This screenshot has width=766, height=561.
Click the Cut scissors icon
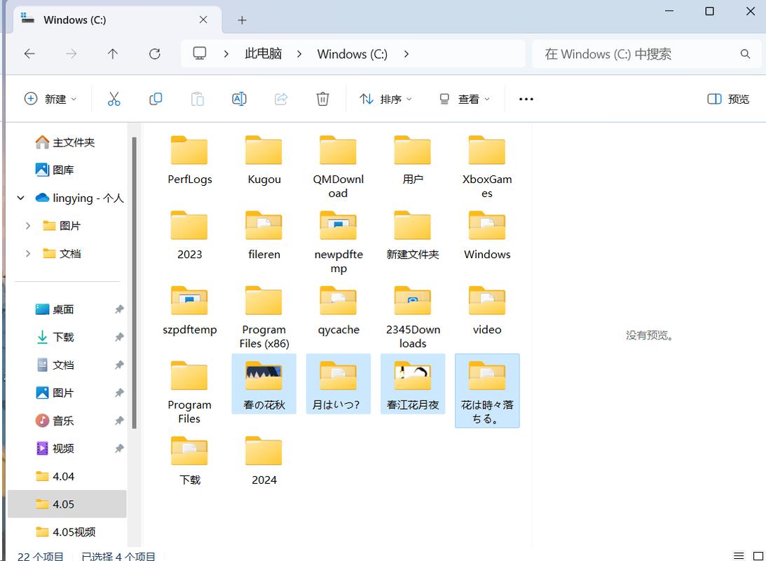[114, 99]
